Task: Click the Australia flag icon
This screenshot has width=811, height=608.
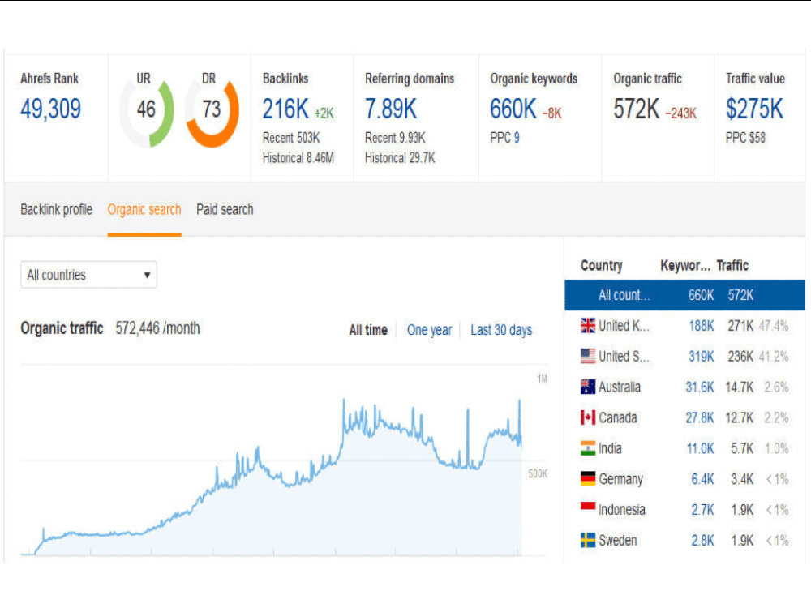Action: point(587,387)
